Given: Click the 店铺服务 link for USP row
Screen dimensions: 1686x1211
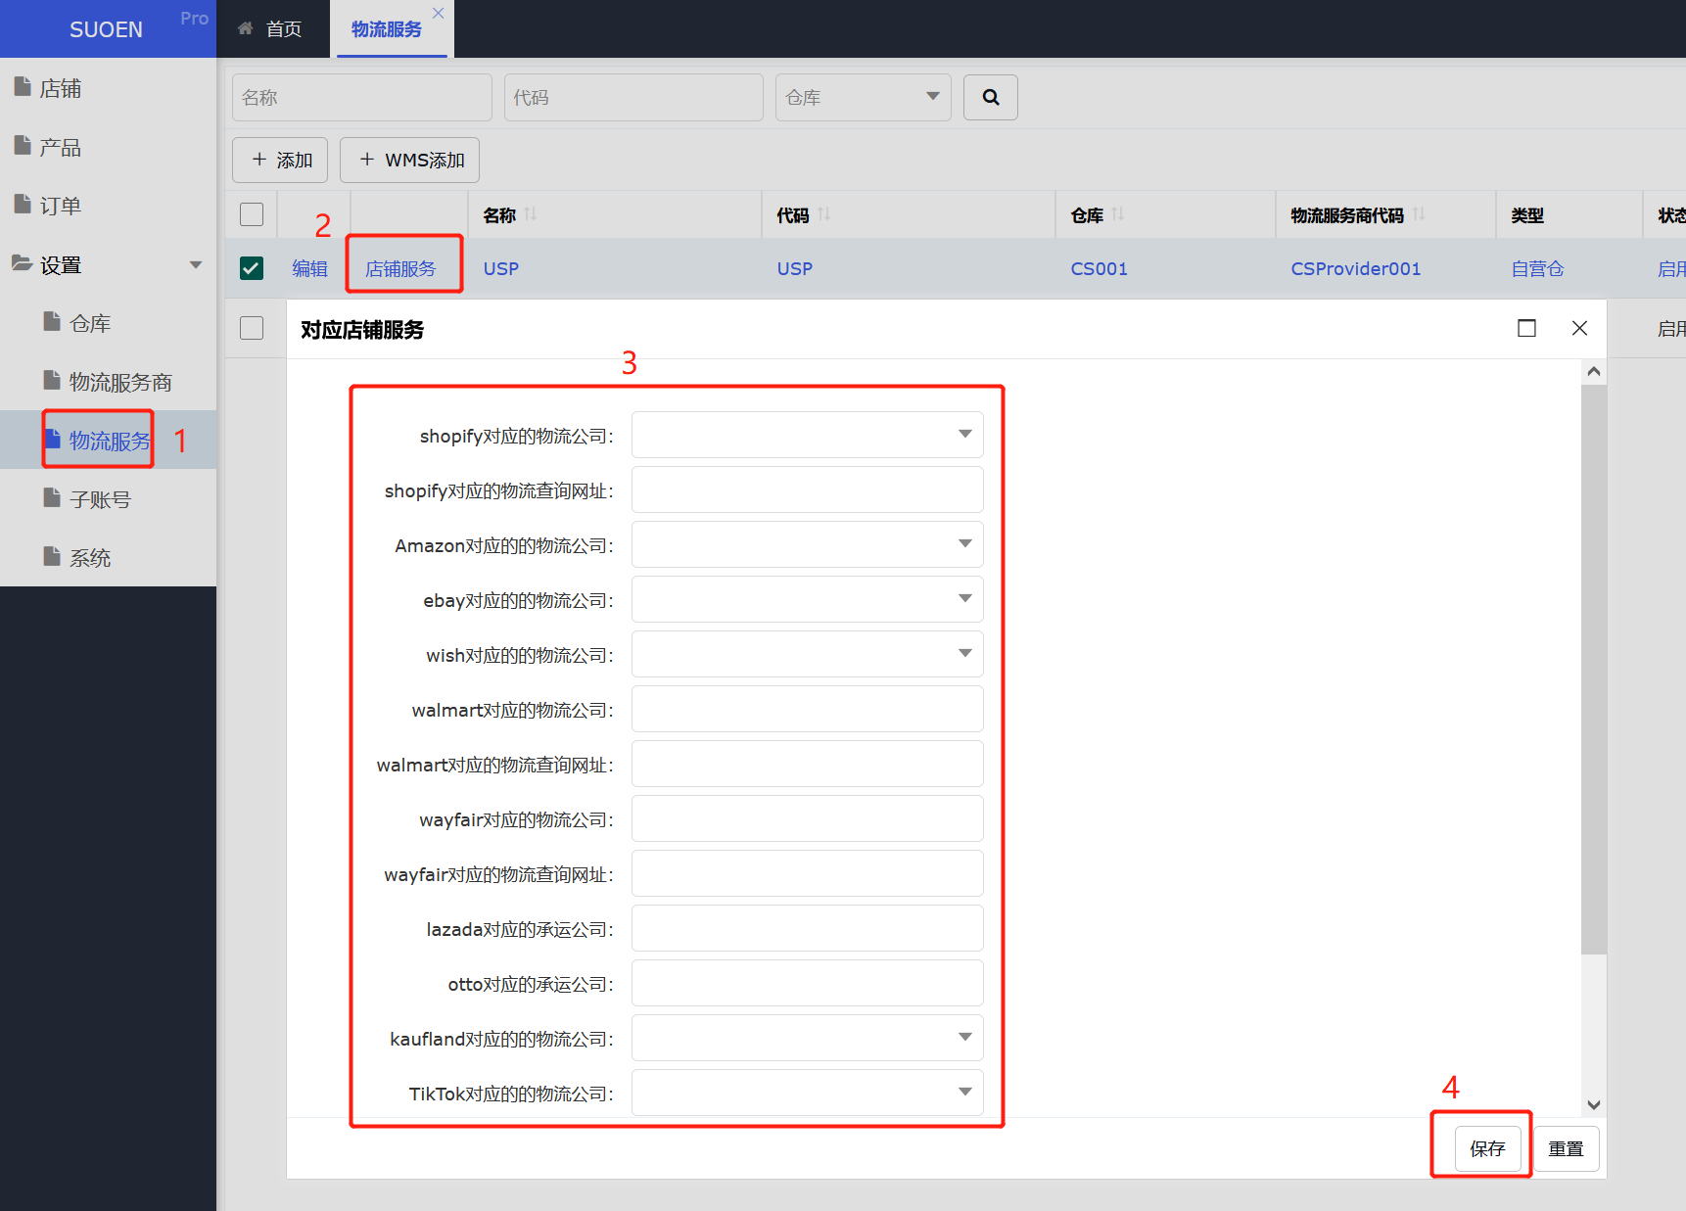Looking at the screenshot, I should [400, 268].
